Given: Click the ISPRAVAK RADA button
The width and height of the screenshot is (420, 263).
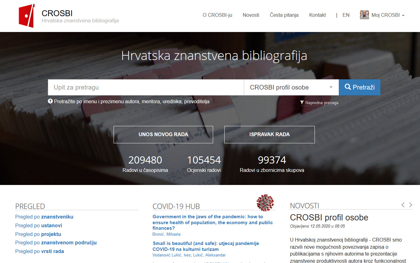Looking at the screenshot, I should click(x=269, y=135).
